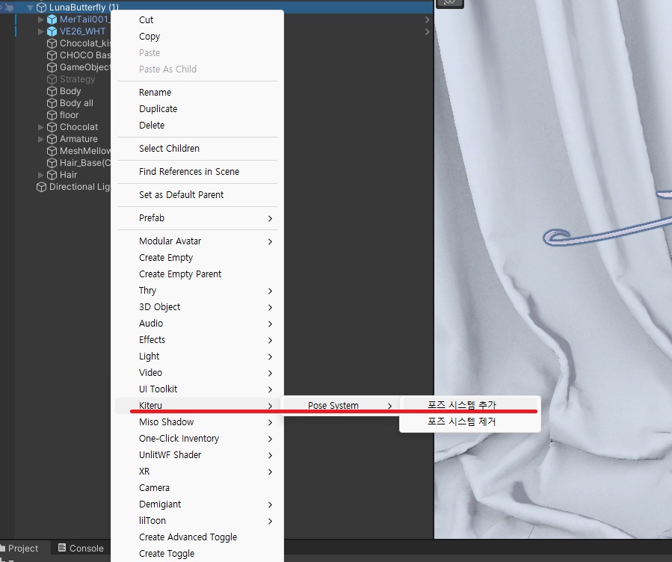
Task: Click the Armature object cube icon
Action: (x=52, y=140)
